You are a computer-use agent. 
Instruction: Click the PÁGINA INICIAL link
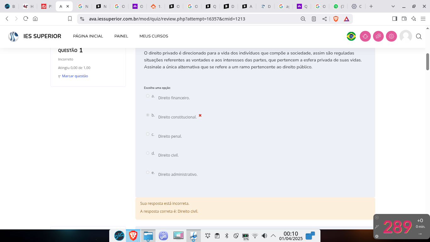pyautogui.click(x=88, y=36)
